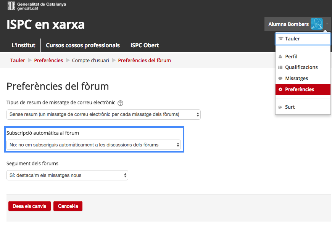Click the ISPC en xarxa site title
Screen dimensions: 332x225
[46, 24]
